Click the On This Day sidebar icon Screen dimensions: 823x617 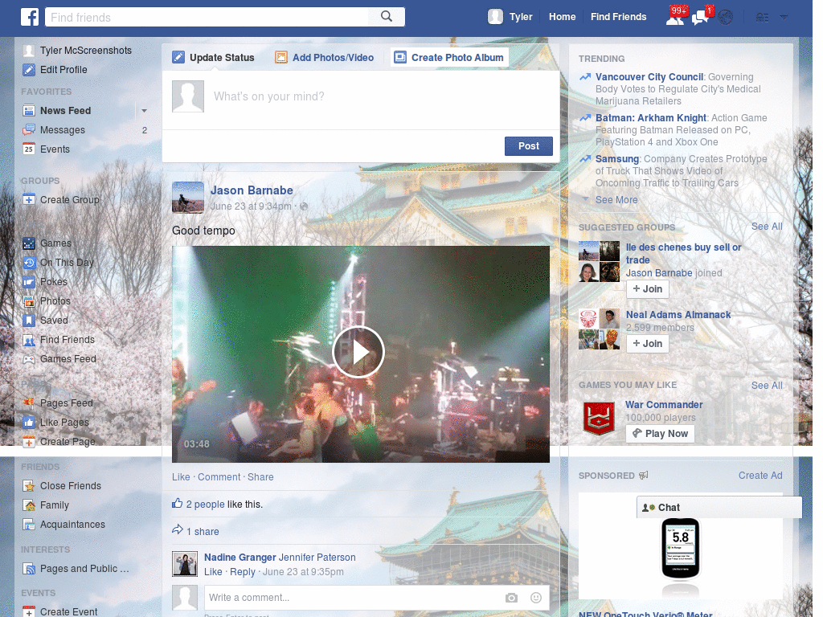click(27, 263)
